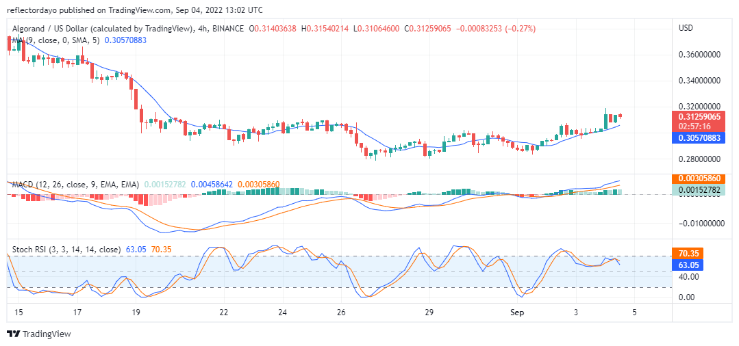Open the MA (9, close, 0, SMA, 5) indicator legend
The width and height of the screenshot is (739, 346).
point(55,40)
